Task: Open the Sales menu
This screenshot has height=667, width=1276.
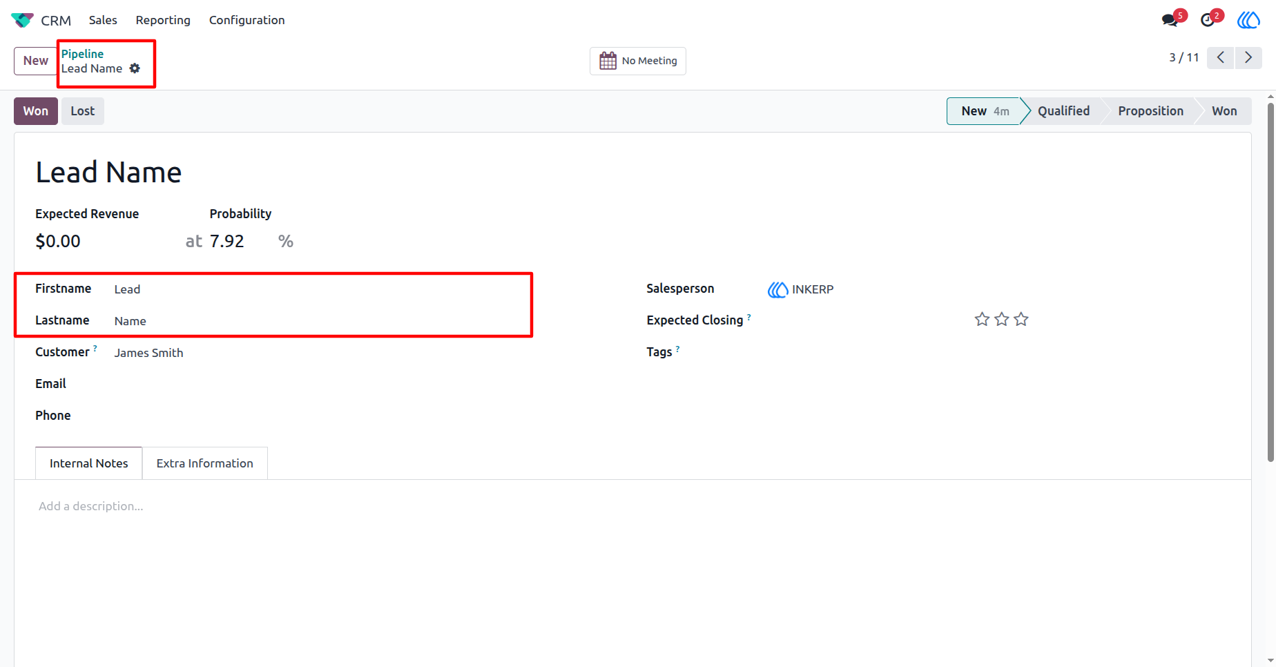Action: coord(103,20)
